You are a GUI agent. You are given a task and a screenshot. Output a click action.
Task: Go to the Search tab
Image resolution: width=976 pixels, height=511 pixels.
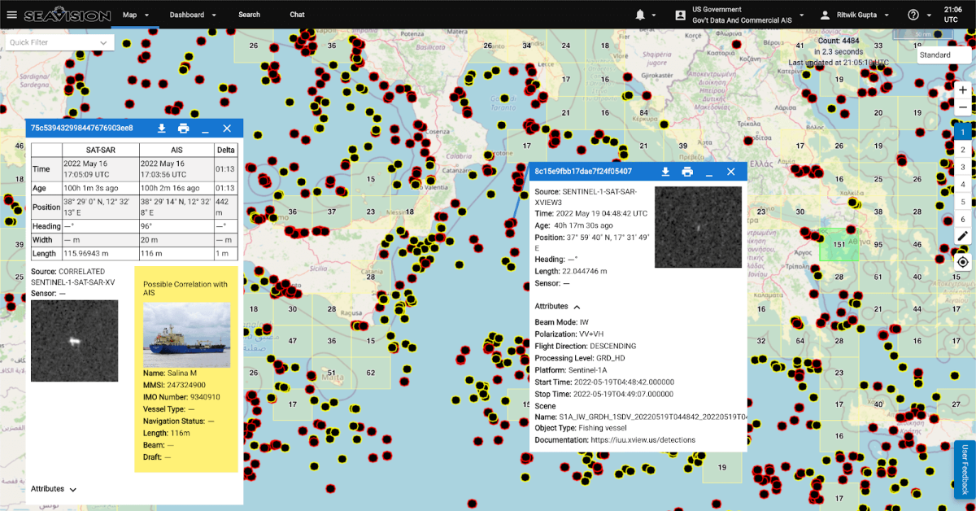coord(249,15)
